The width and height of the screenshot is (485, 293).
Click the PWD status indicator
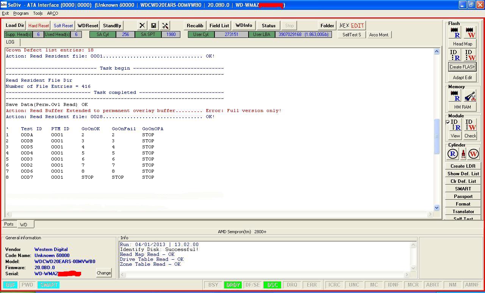tap(27, 285)
